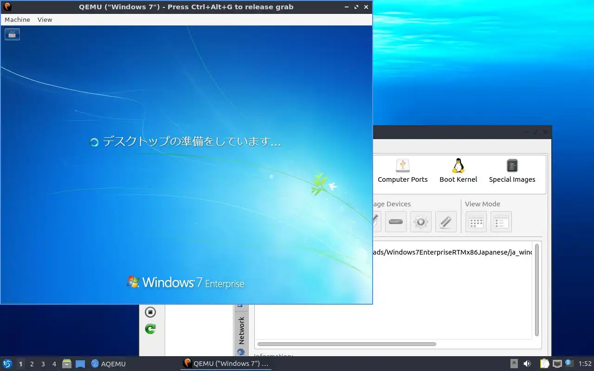This screenshot has height=371, width=594.
Task: Click the gear with play button icon
Action: click(x=421, y=222)
